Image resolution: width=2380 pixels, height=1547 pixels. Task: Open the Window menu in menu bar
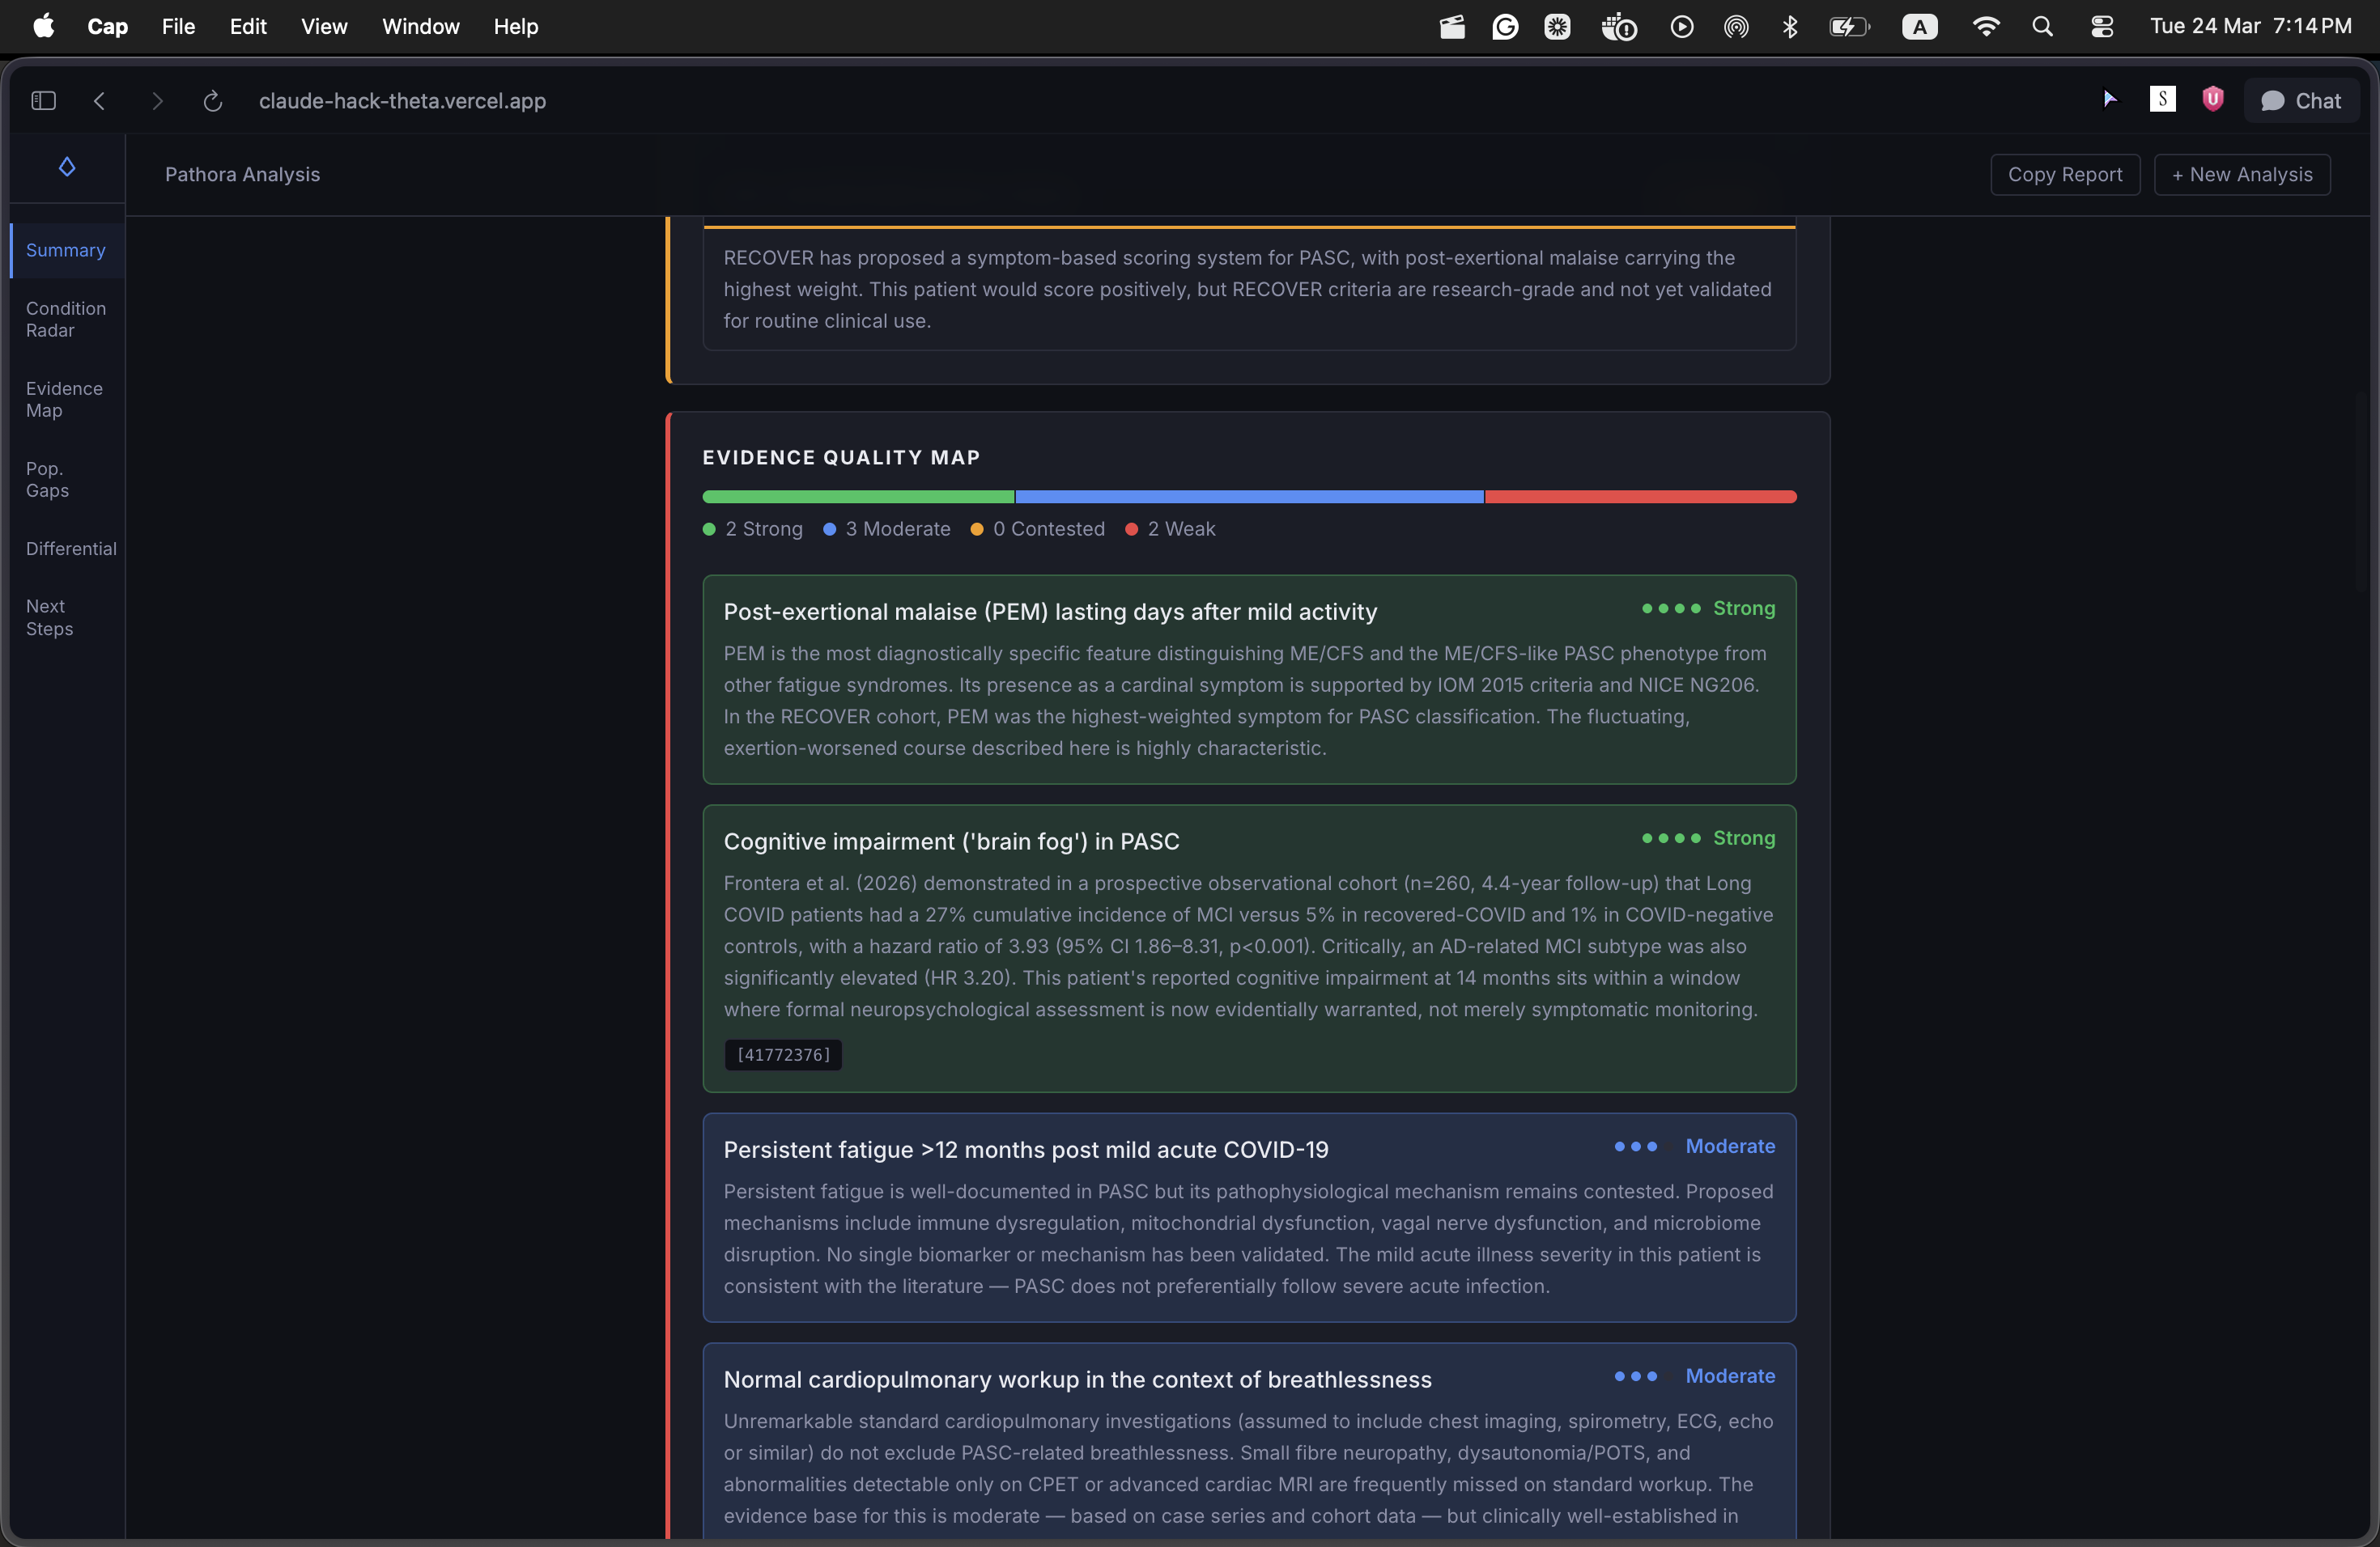click(x=420, y=27)
